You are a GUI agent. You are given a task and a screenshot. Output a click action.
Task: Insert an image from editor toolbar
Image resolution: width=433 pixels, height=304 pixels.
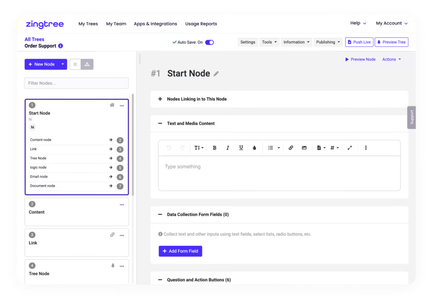click(x=304, y=148)
